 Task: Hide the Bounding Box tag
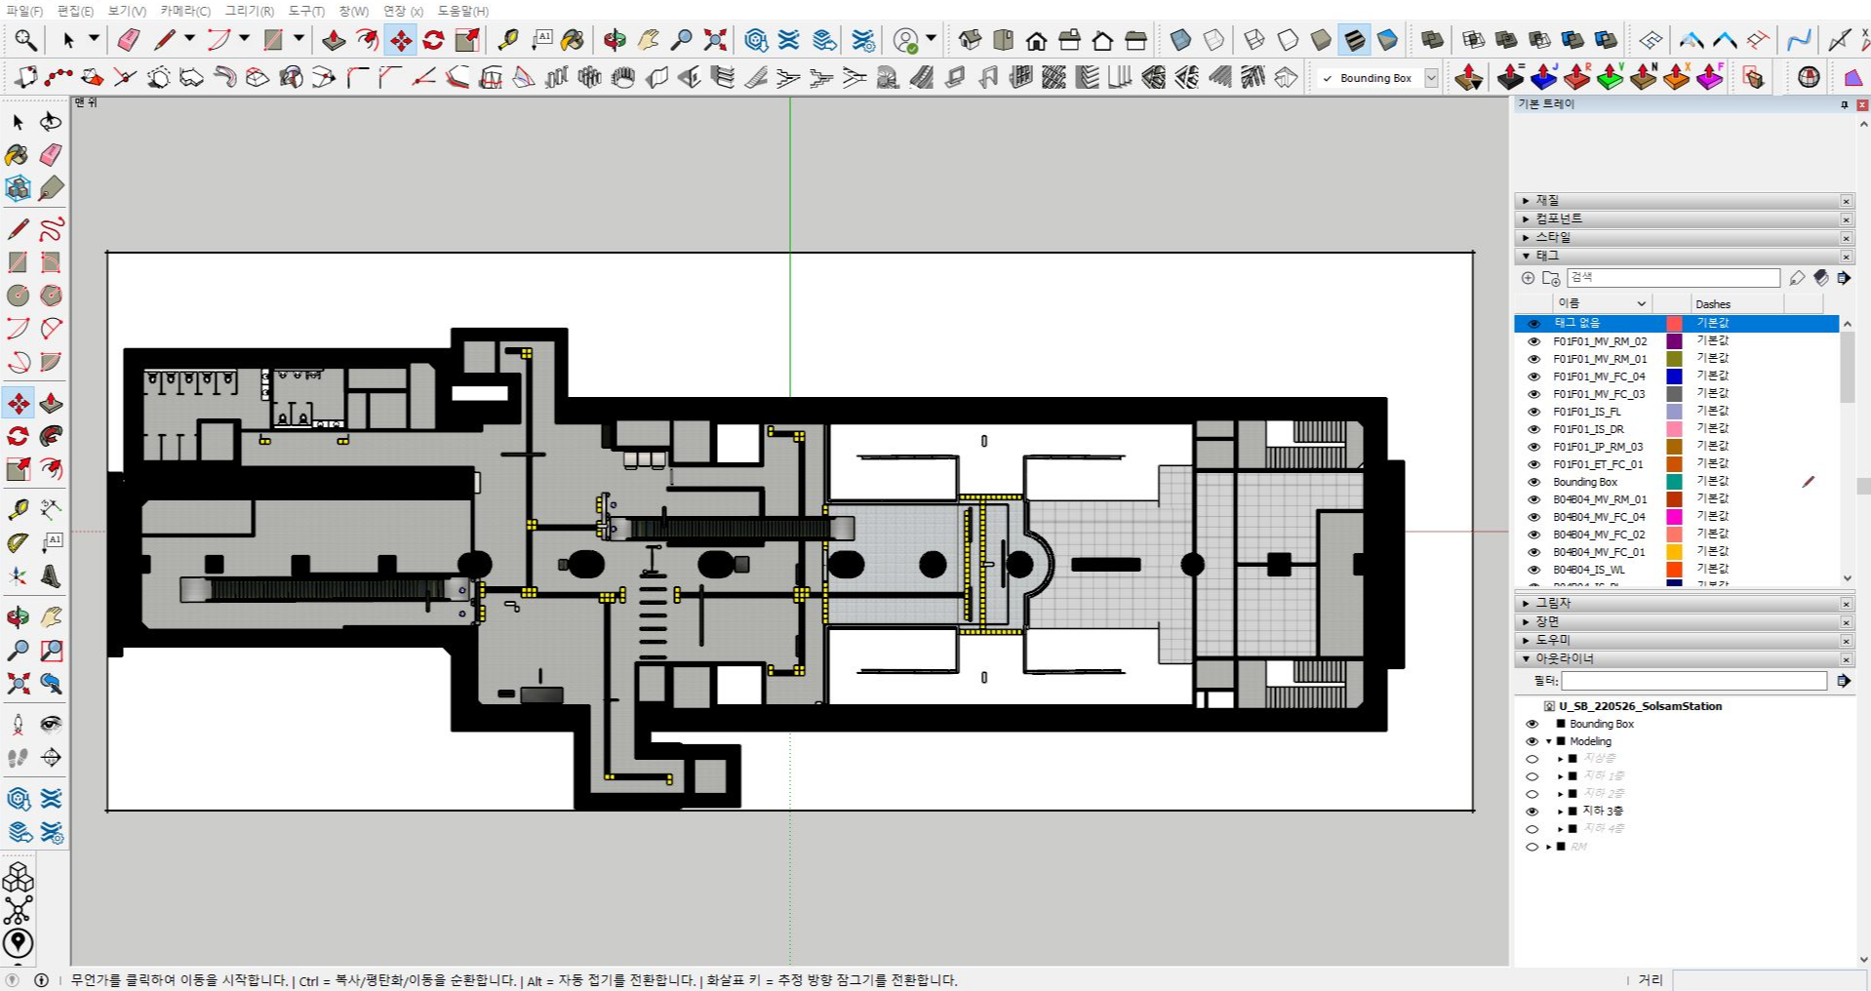click(1533, 482)
